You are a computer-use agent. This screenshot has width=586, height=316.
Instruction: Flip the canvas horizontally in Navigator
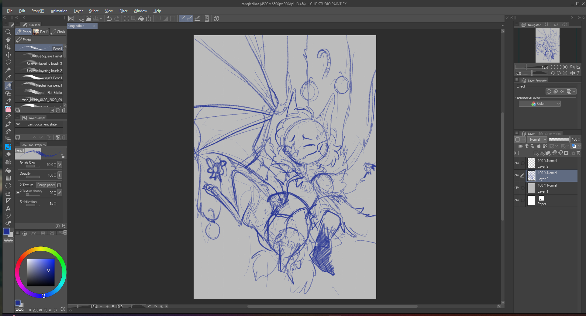pyautogui.click(x=572, y=73)
